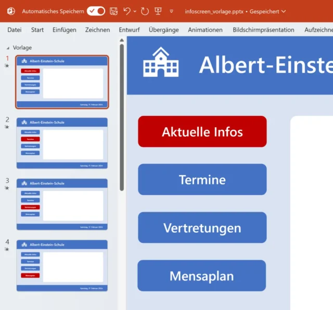Start presentation from beginning icon
The height and width of the screenshot is (310, 333).
tap(158, 11)
